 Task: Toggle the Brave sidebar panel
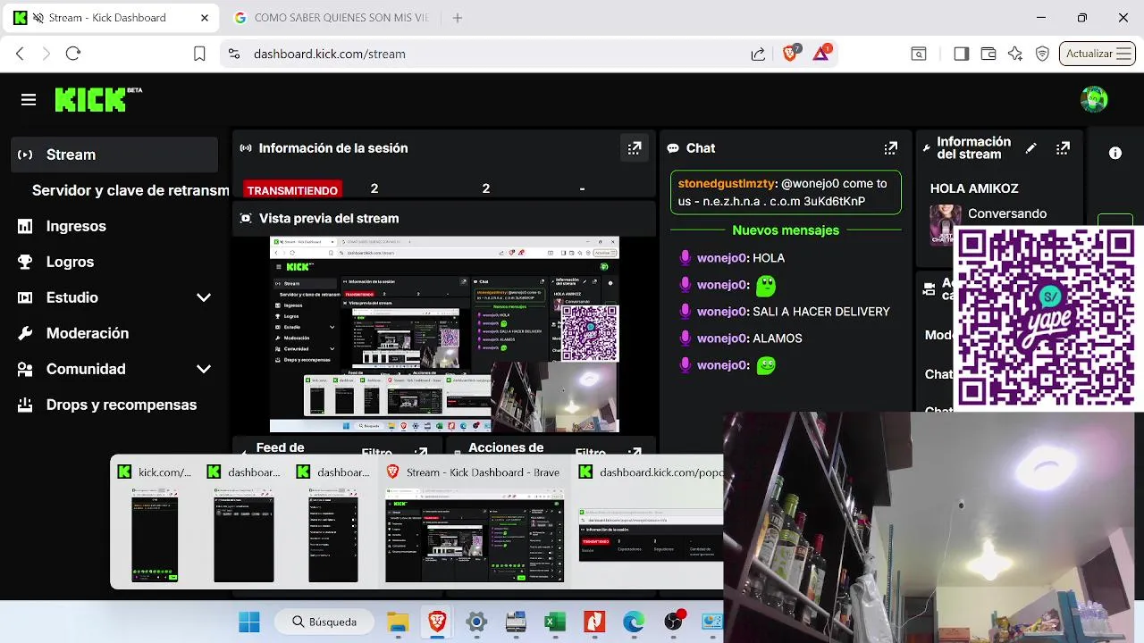tap(961, 54)
